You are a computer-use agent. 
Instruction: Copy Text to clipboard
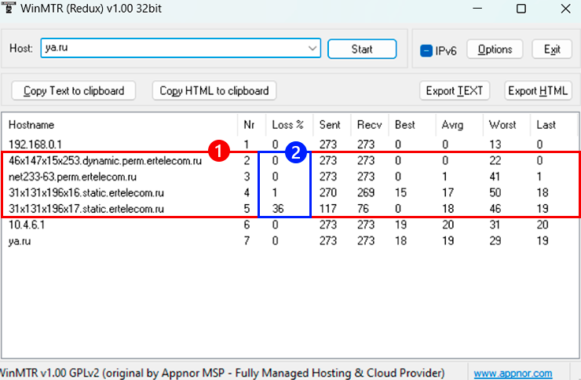click(74, 90)
